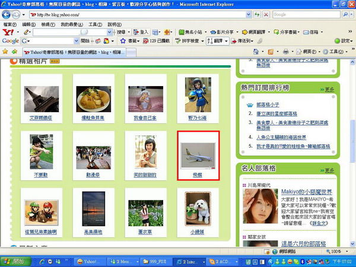Viewport: 356px width, 267px height.
Task: Open the salmon bagel food photo thumbnail
Action: point(94,99)
